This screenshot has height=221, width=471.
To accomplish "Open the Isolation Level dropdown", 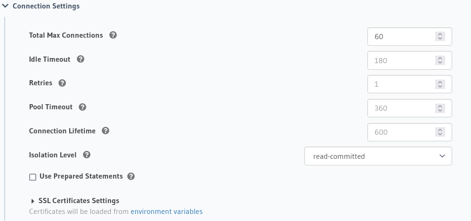I will pos(378,156).
